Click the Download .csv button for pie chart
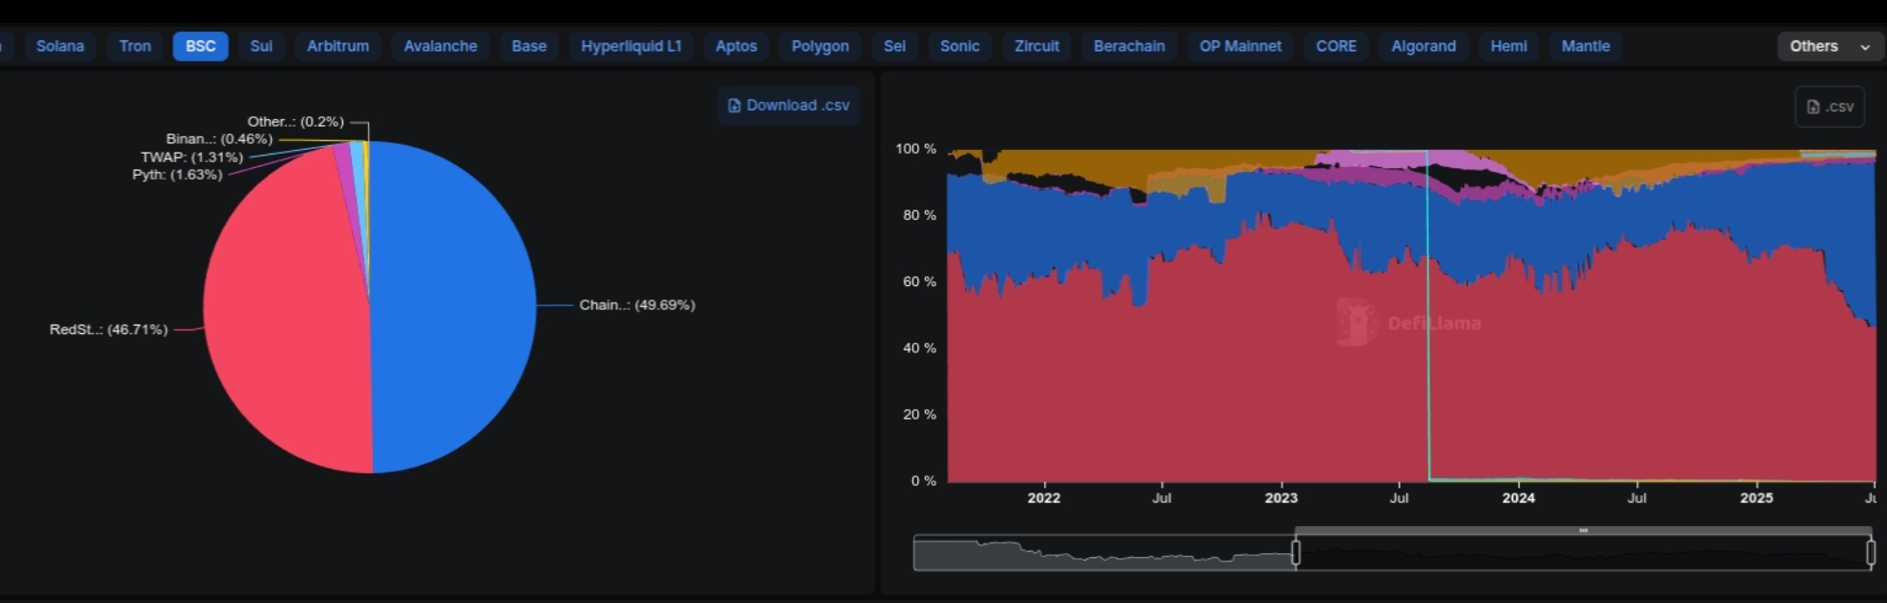 [x=788, y=106]
